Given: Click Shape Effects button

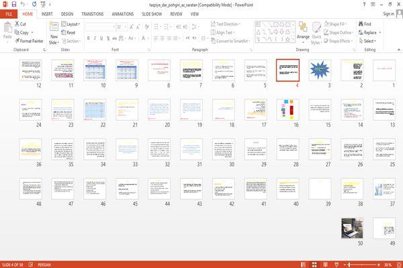Looking at the screenshot, I should [x=339, y=41].
